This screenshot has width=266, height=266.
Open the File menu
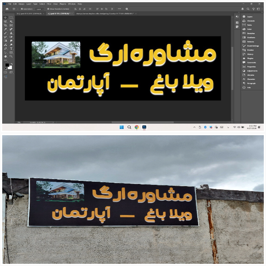[x=9, y=4]
